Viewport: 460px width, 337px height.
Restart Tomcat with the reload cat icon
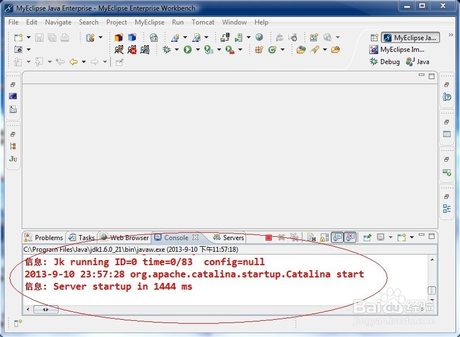click(145, 50)
